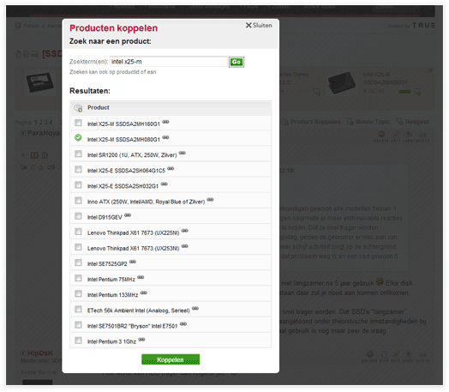Click the link icon next to Intel D915GEV
The width and height of the screenshot is (449, 392).
tap(128, 215)
